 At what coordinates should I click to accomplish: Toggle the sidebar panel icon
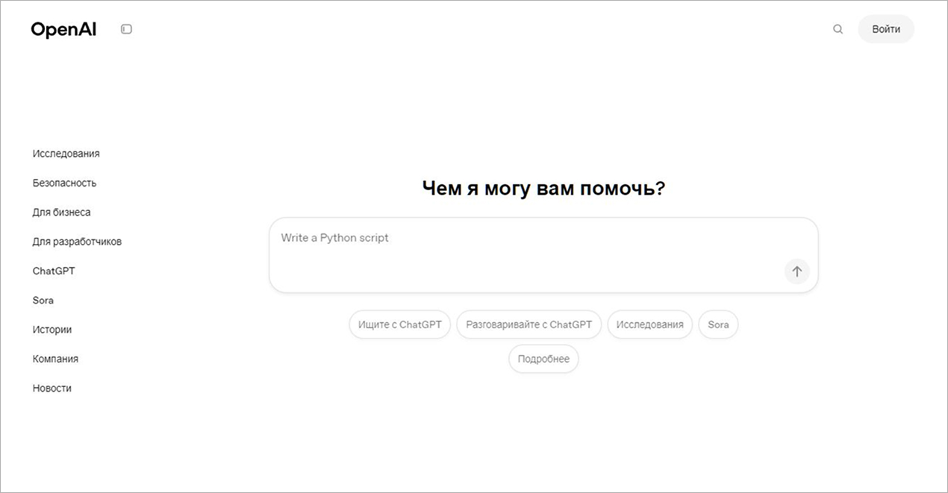(126, 29)
